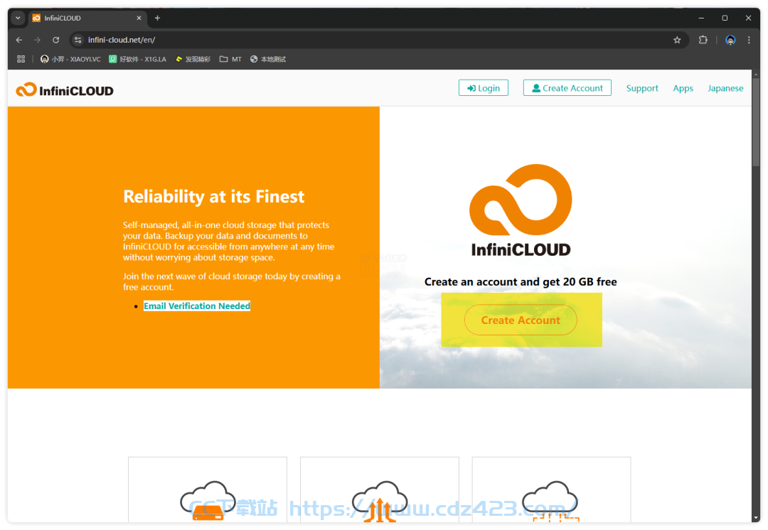Screen dimensions: 768x530
Task: Open the extensions puzzle icon
Action: pyautogui.click(x=703, y=40)
